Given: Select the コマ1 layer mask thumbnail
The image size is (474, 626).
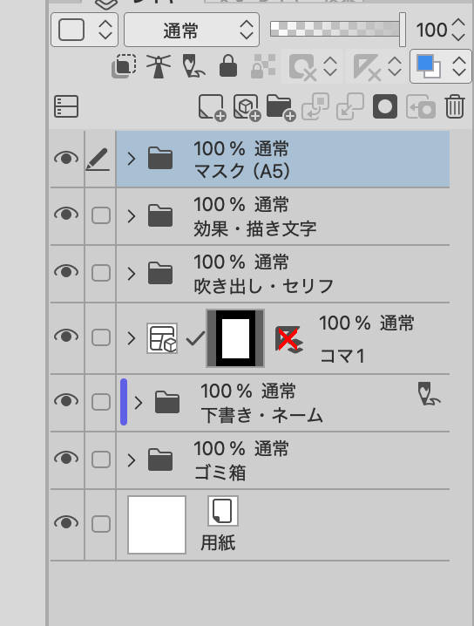Looking at the screenshot, I should 235,338.
